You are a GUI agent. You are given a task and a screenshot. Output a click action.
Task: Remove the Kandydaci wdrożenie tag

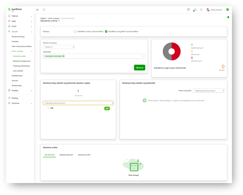point(64,56)
